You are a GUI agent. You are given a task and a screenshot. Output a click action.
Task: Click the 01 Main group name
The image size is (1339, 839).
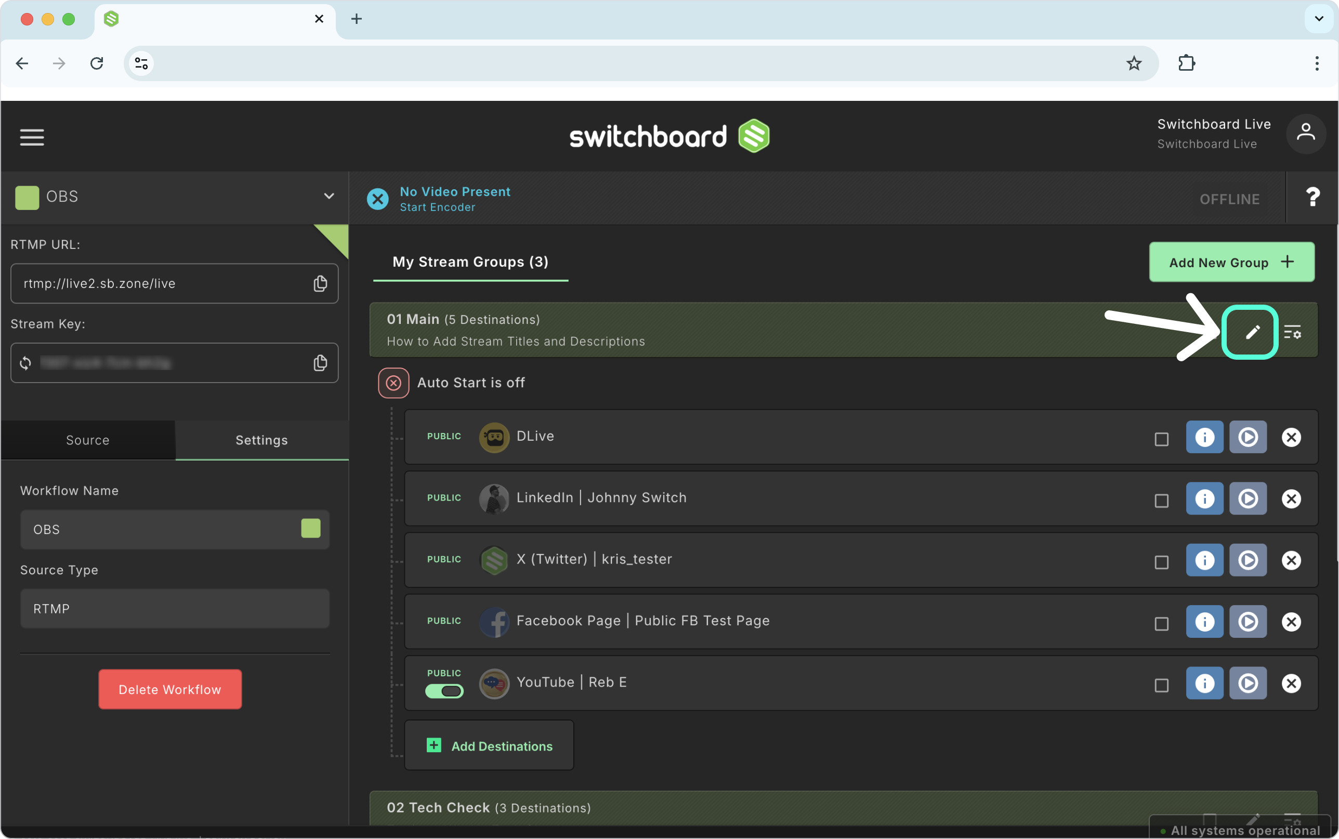(413, 319)
